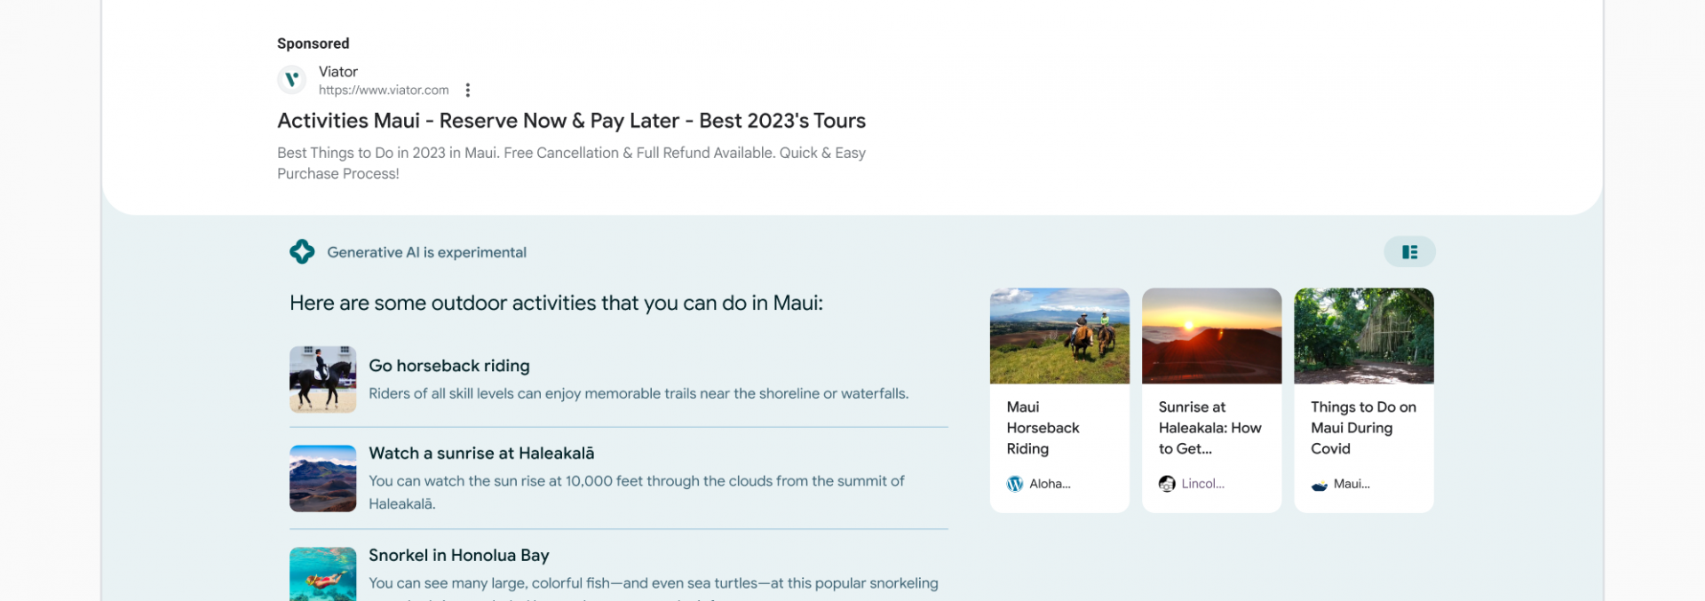Select the Go horseback riding heading
Image resolution: width=1705 pixels, height=601 pixels.
click(x=449, y=366)
